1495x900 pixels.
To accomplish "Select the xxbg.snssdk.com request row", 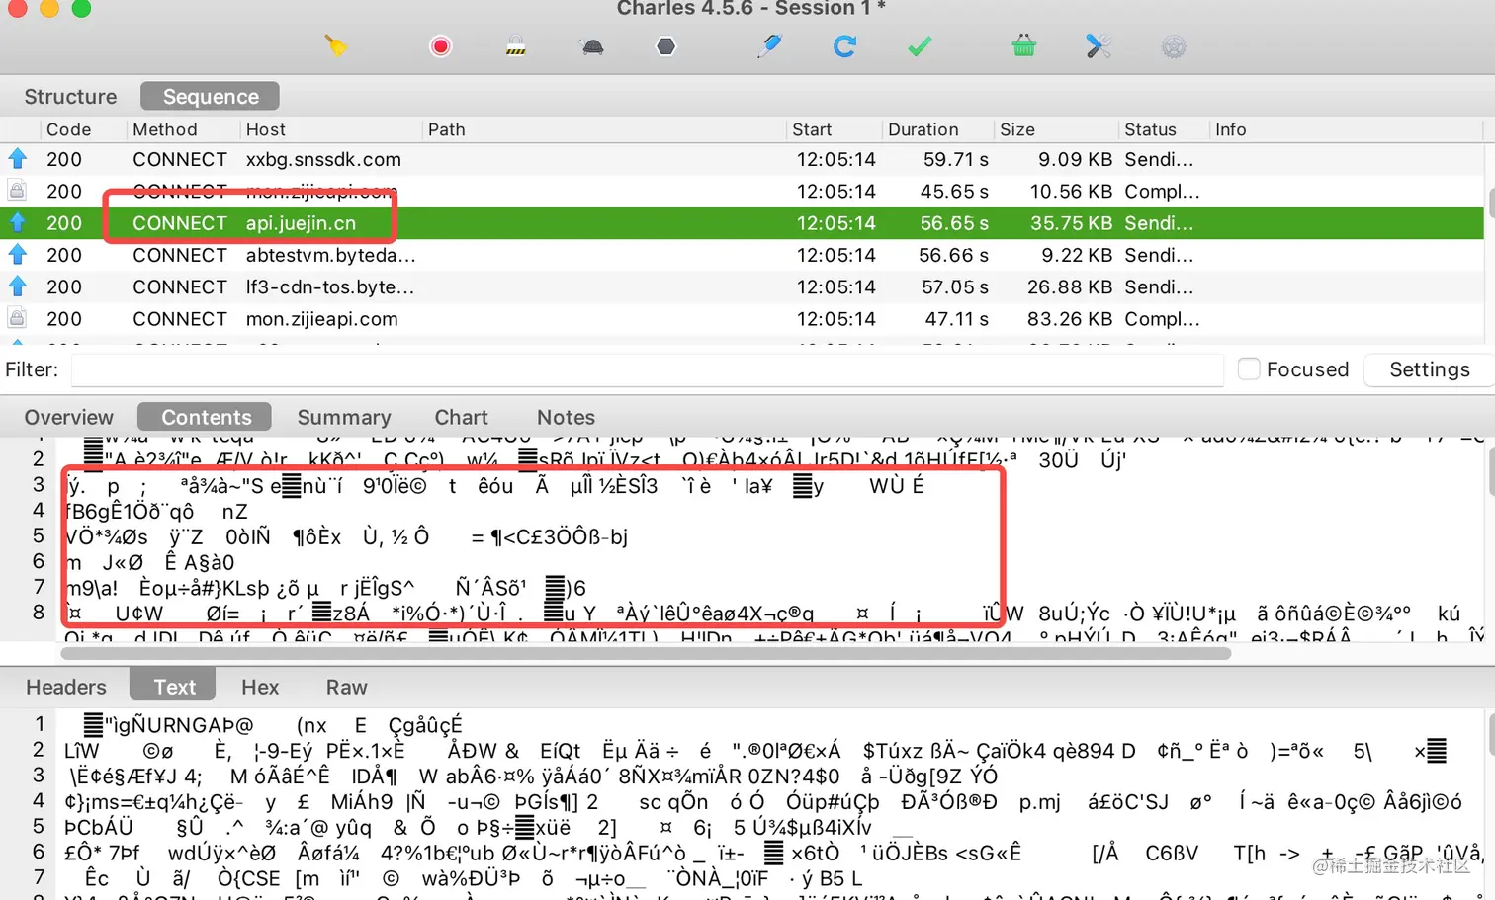I will click(x=742, y=159).
